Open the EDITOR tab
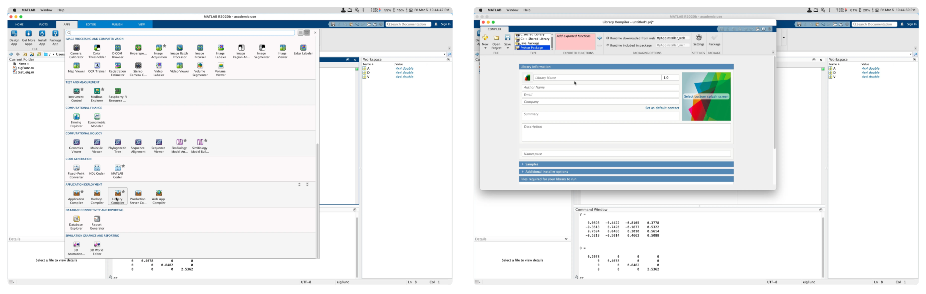The width and height of the screenshot is (926, 294). pos(91,24)
